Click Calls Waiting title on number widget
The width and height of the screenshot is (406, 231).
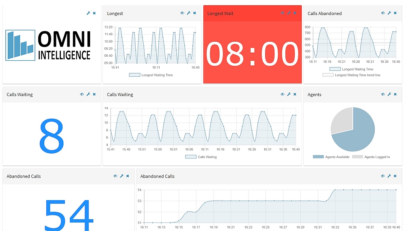click(19, 94)
